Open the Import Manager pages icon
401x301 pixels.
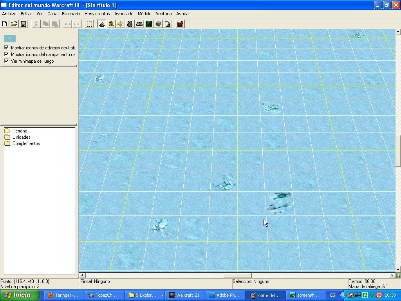coord(168,24)
